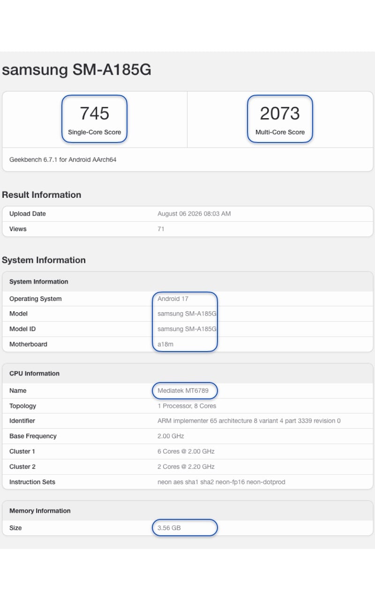
Task: Click the "Single-Core Score" label
Action: pos(94,132)
